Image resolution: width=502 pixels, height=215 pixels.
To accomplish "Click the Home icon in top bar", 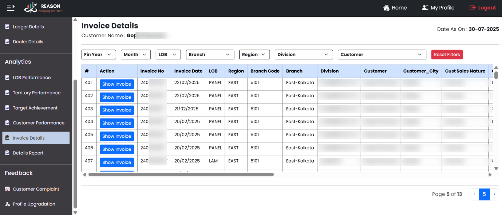I will pyautogui.click(x=387, y=8).
